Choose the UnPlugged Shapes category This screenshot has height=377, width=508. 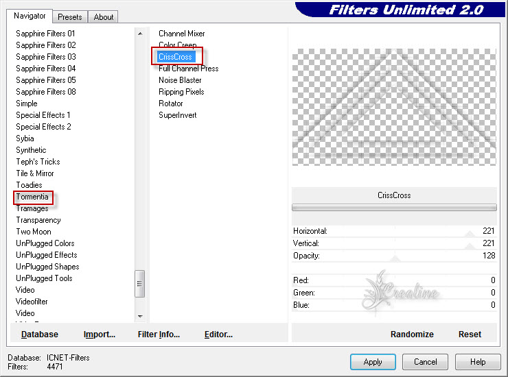[47, 267]
